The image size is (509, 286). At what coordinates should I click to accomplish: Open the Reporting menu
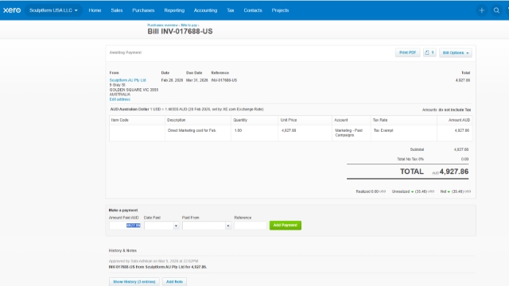pyautogui.click(x=174, y=10)
